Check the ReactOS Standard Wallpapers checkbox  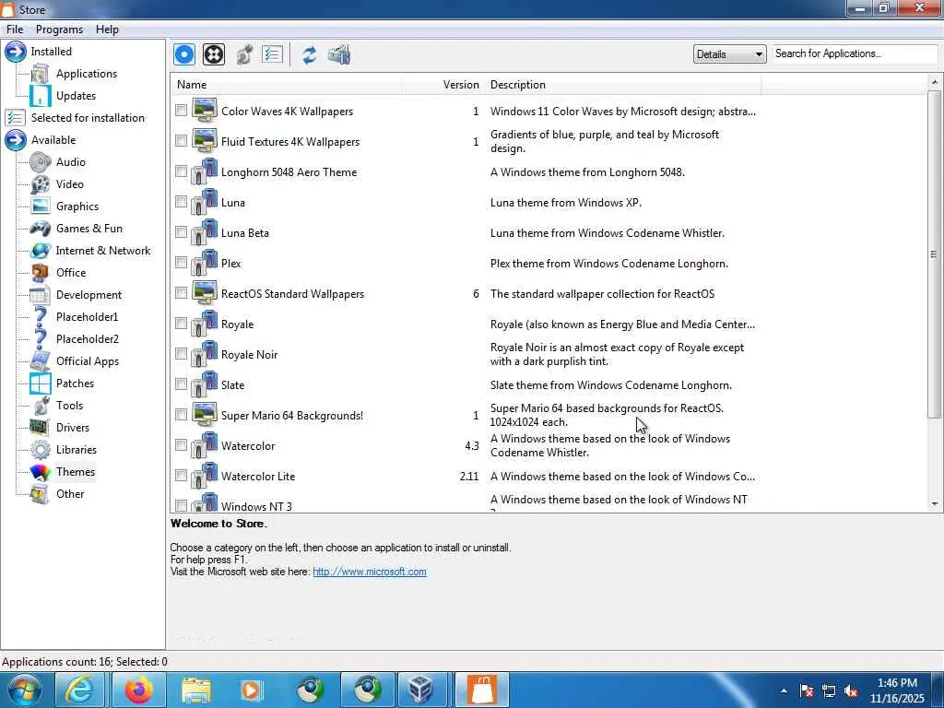182,292
